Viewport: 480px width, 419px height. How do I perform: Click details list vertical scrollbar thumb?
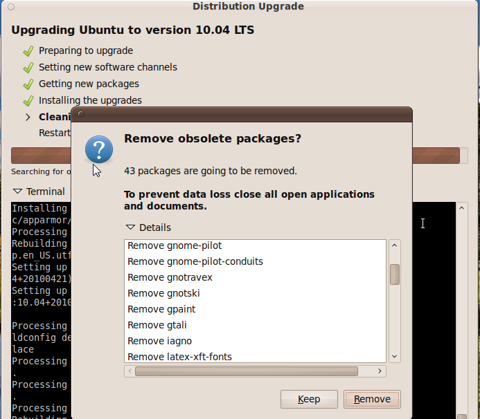[395, 274]
